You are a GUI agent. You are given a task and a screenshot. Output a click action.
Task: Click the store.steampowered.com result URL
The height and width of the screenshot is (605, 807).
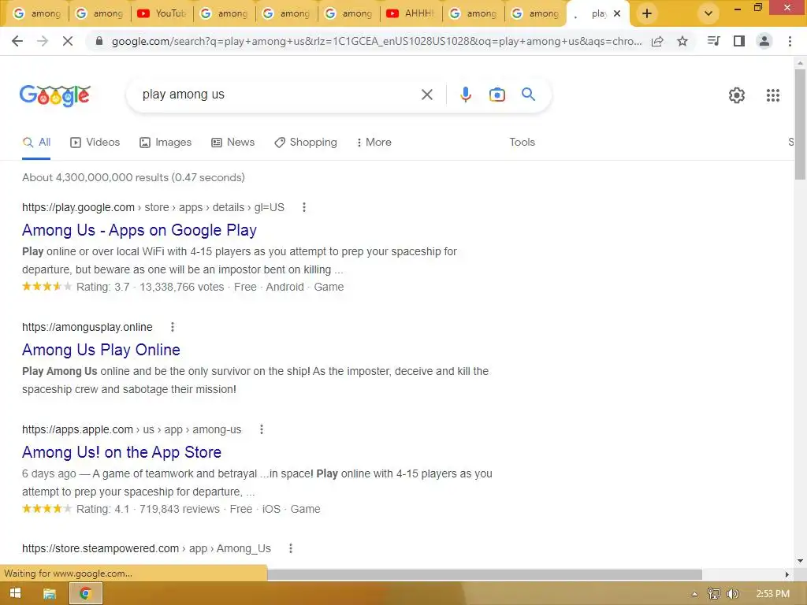click(146, 548)
